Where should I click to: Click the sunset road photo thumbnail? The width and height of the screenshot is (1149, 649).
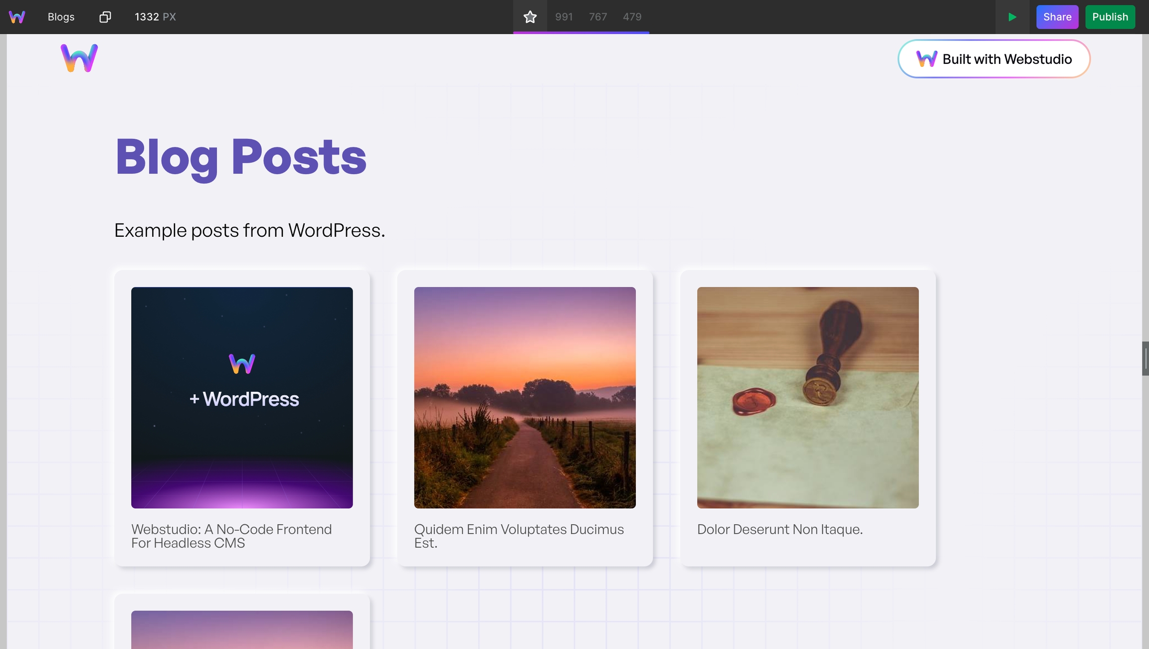coord(524,397)
